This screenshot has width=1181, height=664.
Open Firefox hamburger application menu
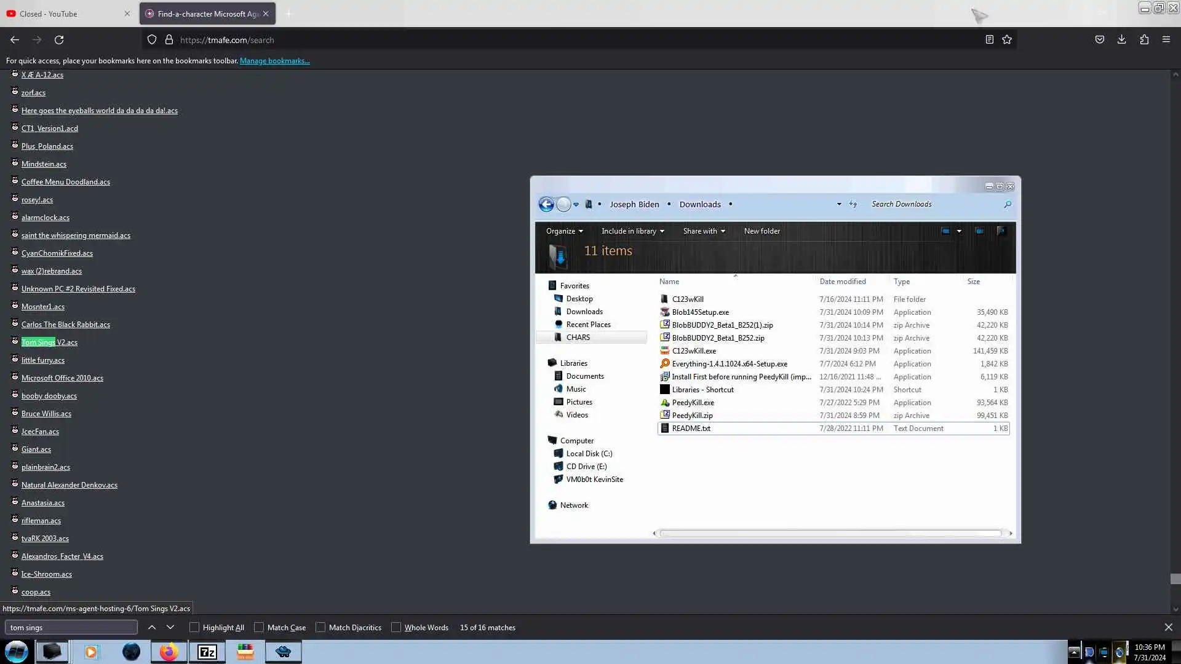coord(1166,40)
